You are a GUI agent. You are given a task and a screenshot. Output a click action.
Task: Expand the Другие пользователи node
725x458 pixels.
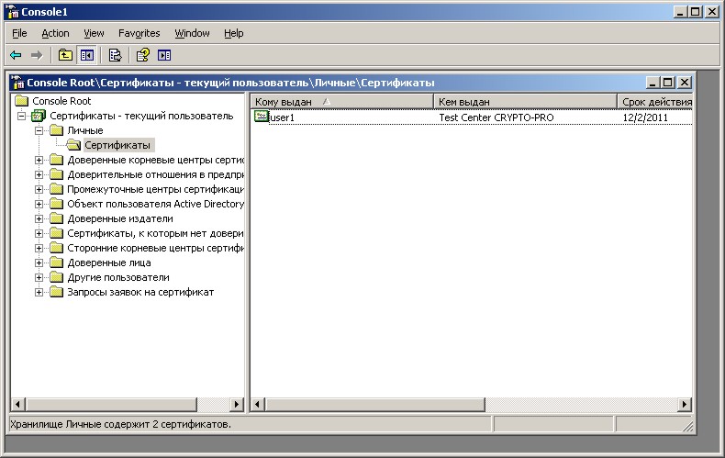[39, 277]
